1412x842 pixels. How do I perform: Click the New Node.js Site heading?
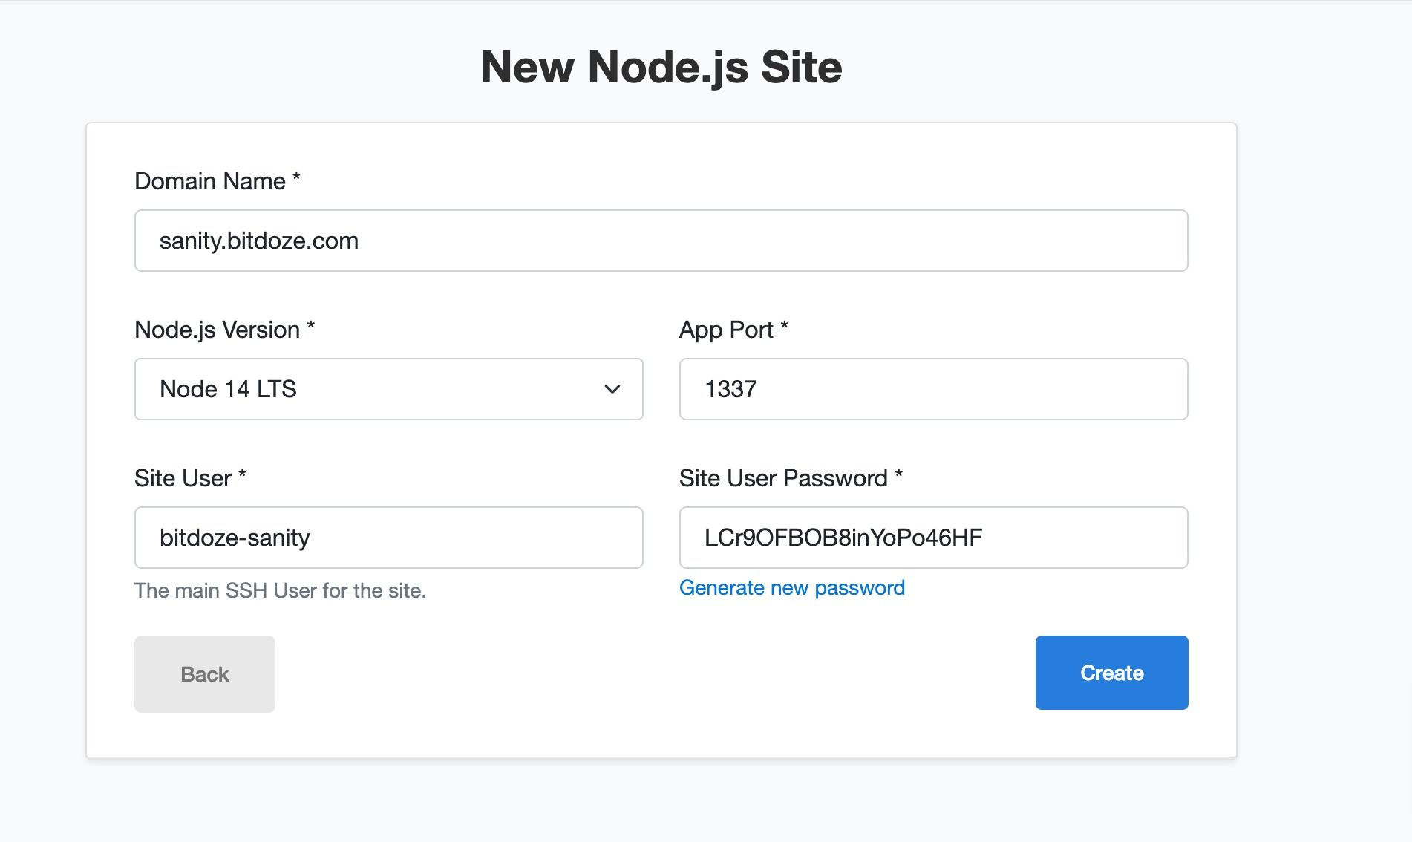pyautogui.click(x=662, y=67)
